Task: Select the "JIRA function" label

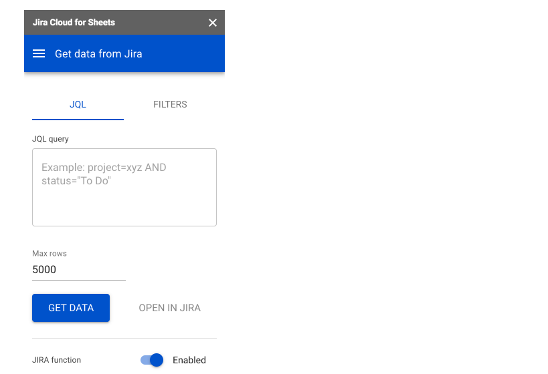Action: tap(57, 360)
